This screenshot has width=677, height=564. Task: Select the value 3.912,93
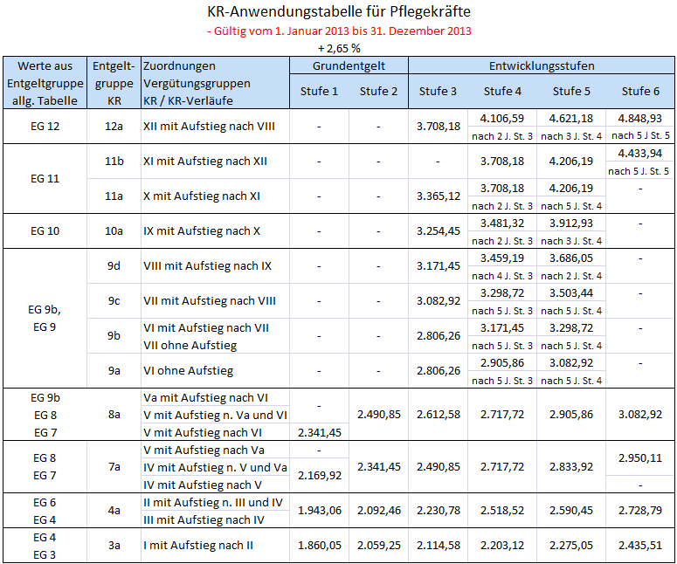point(571,224)
